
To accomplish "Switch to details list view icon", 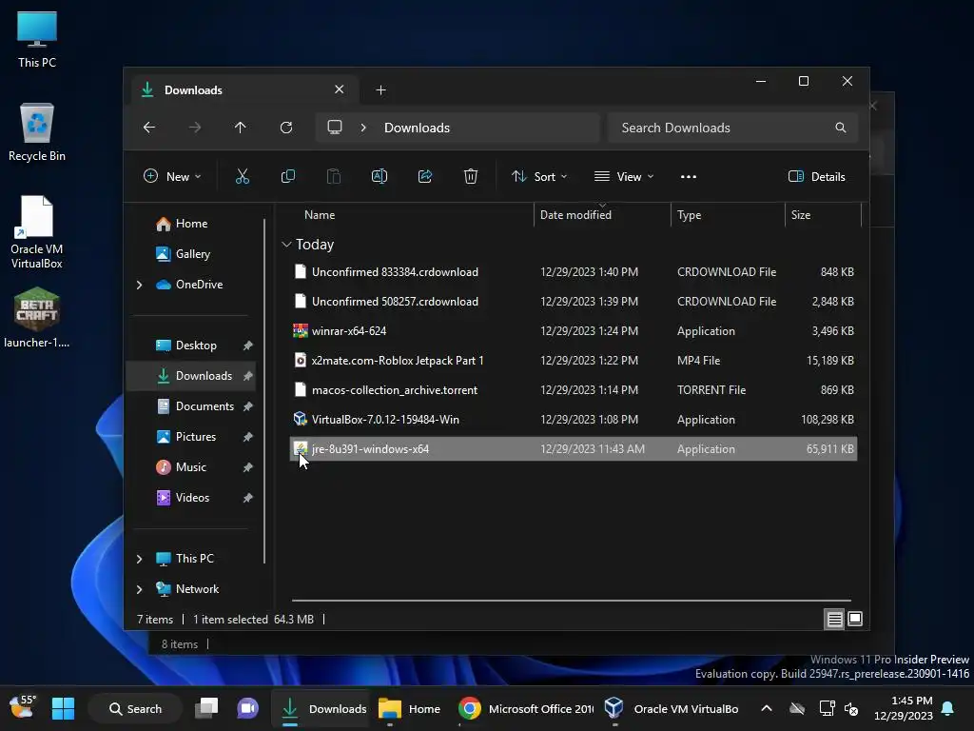I will coord(834,619).
